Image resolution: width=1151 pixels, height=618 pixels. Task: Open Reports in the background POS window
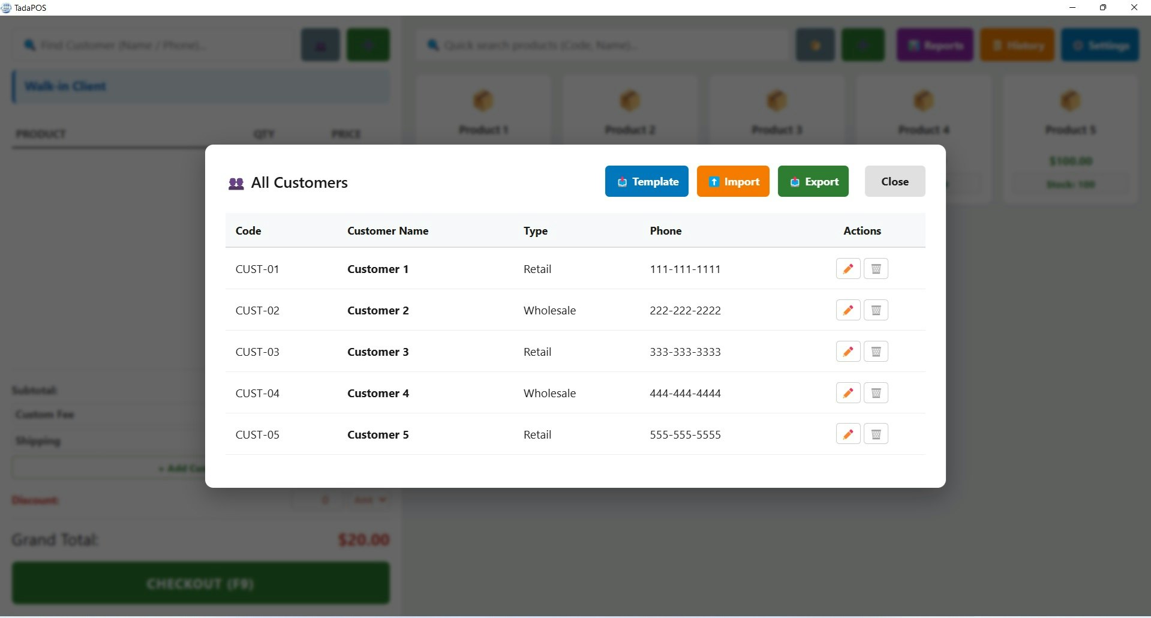pos(934,45)
